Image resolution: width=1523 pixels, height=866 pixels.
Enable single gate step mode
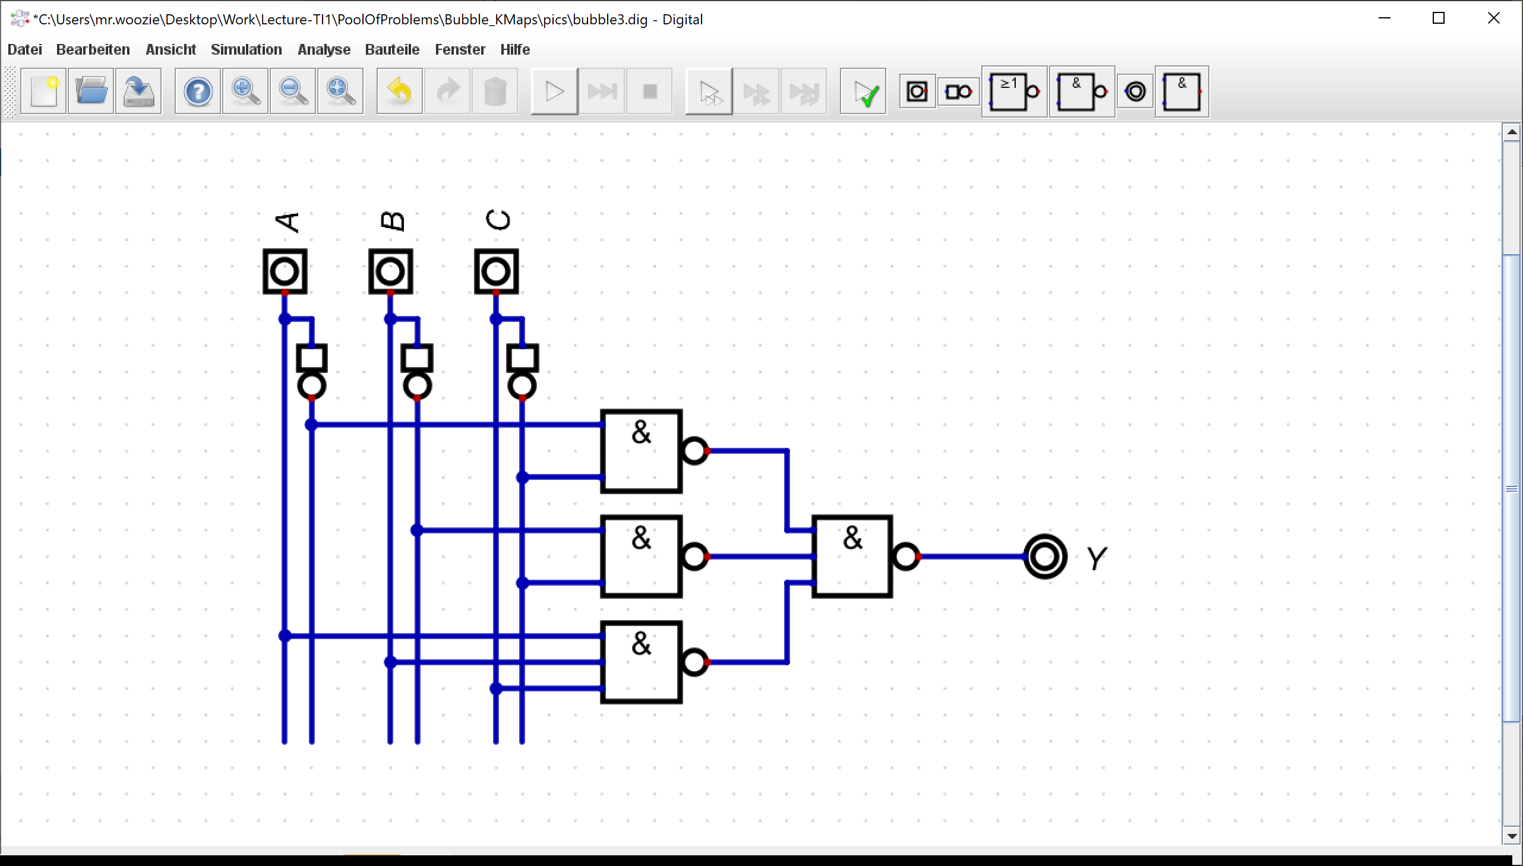709,91
